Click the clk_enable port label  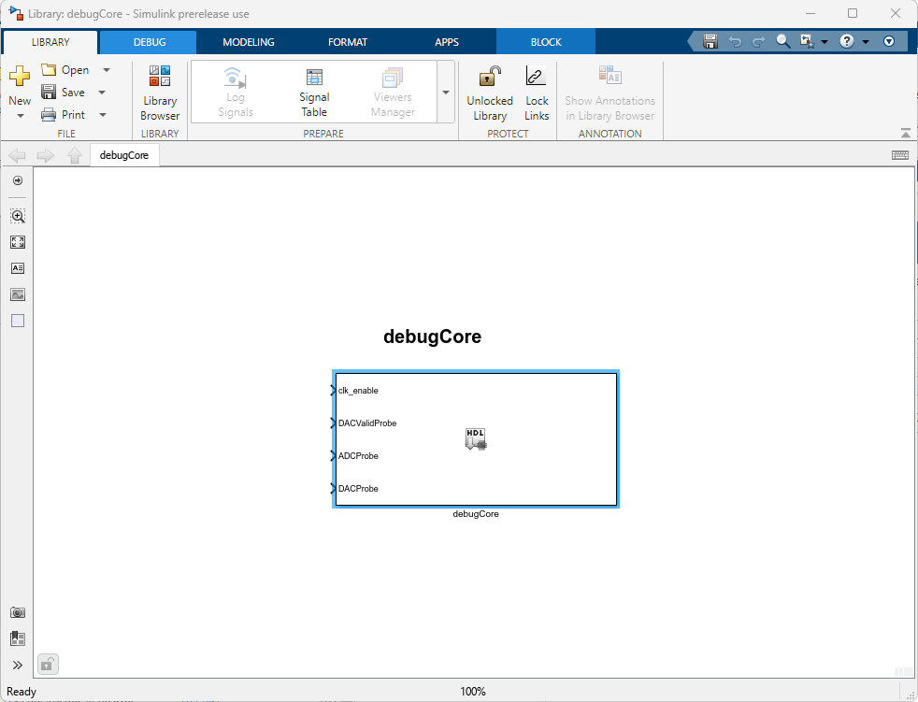pos(358,391)
